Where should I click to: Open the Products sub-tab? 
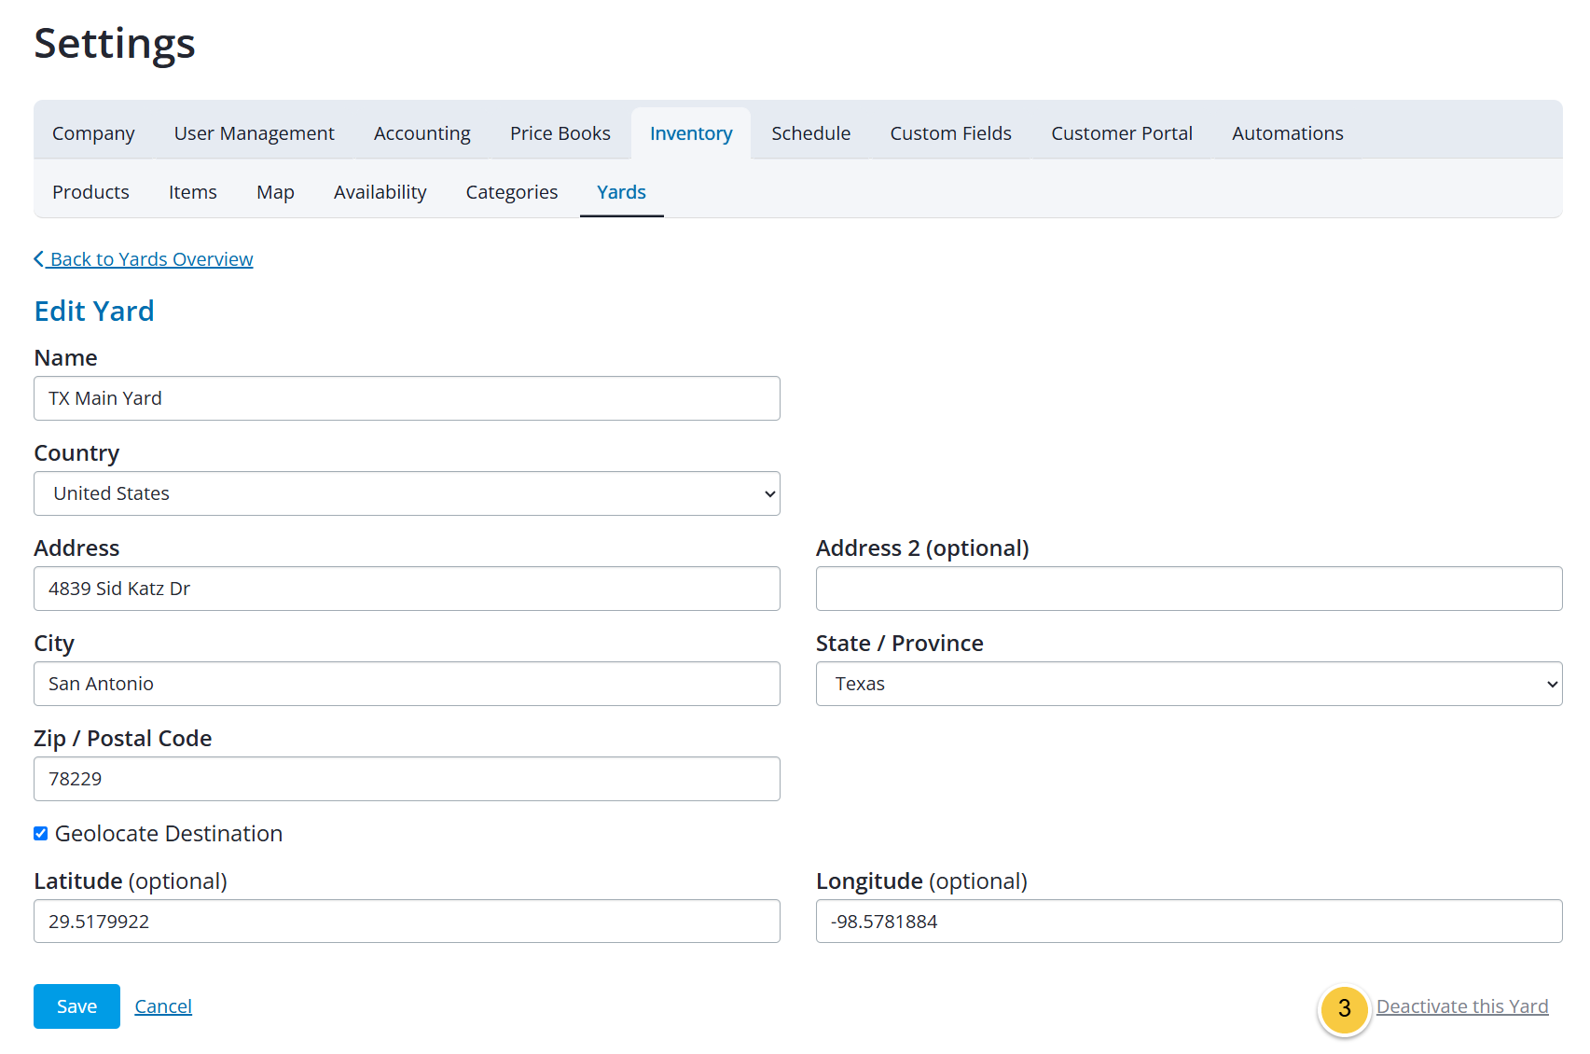pos(90,192)
